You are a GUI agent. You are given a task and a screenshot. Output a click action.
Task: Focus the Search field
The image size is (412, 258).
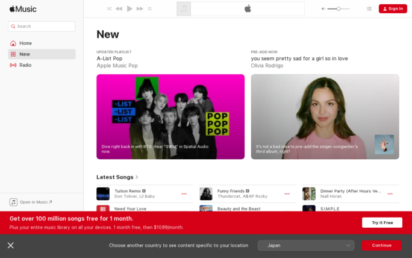[42, 27]
